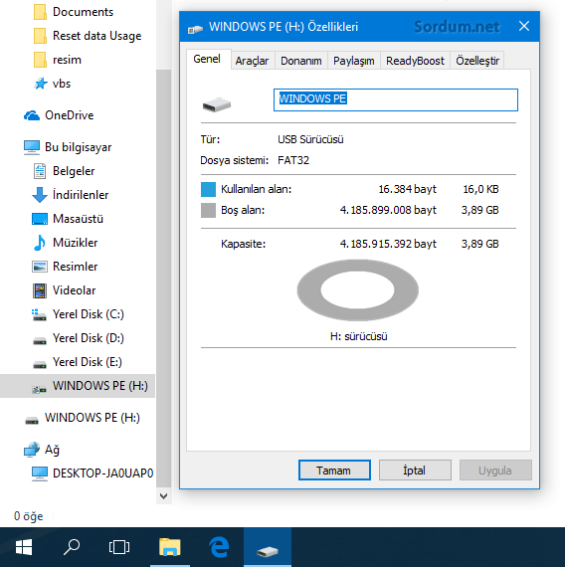Select the drive properties taskbar icon
The image size is (565, 567).
268,547
